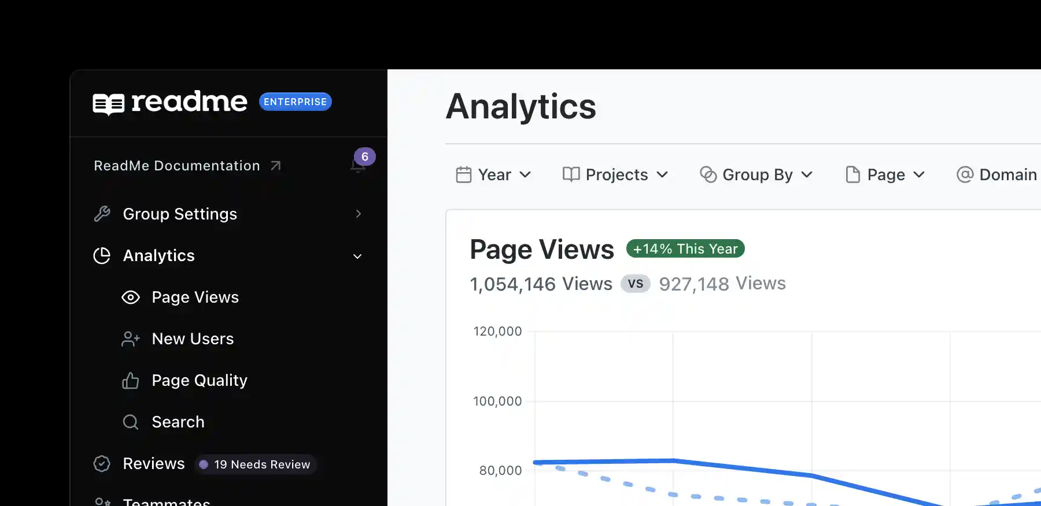
Task: Click the ENTERPRISE badge
Action: 295,102
